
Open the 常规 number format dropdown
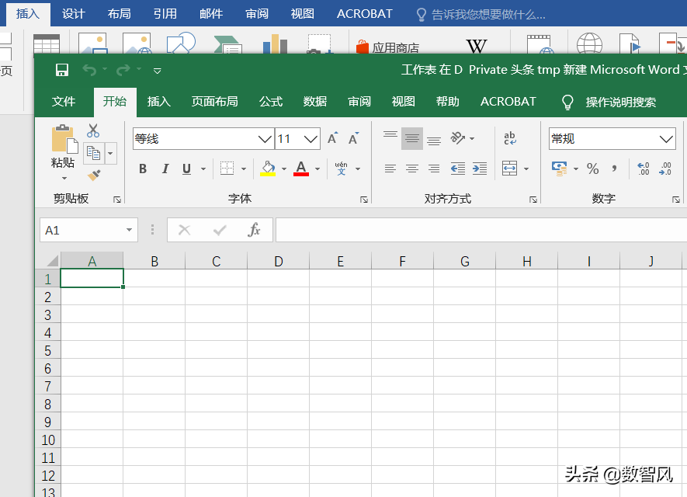pos(668,138)
